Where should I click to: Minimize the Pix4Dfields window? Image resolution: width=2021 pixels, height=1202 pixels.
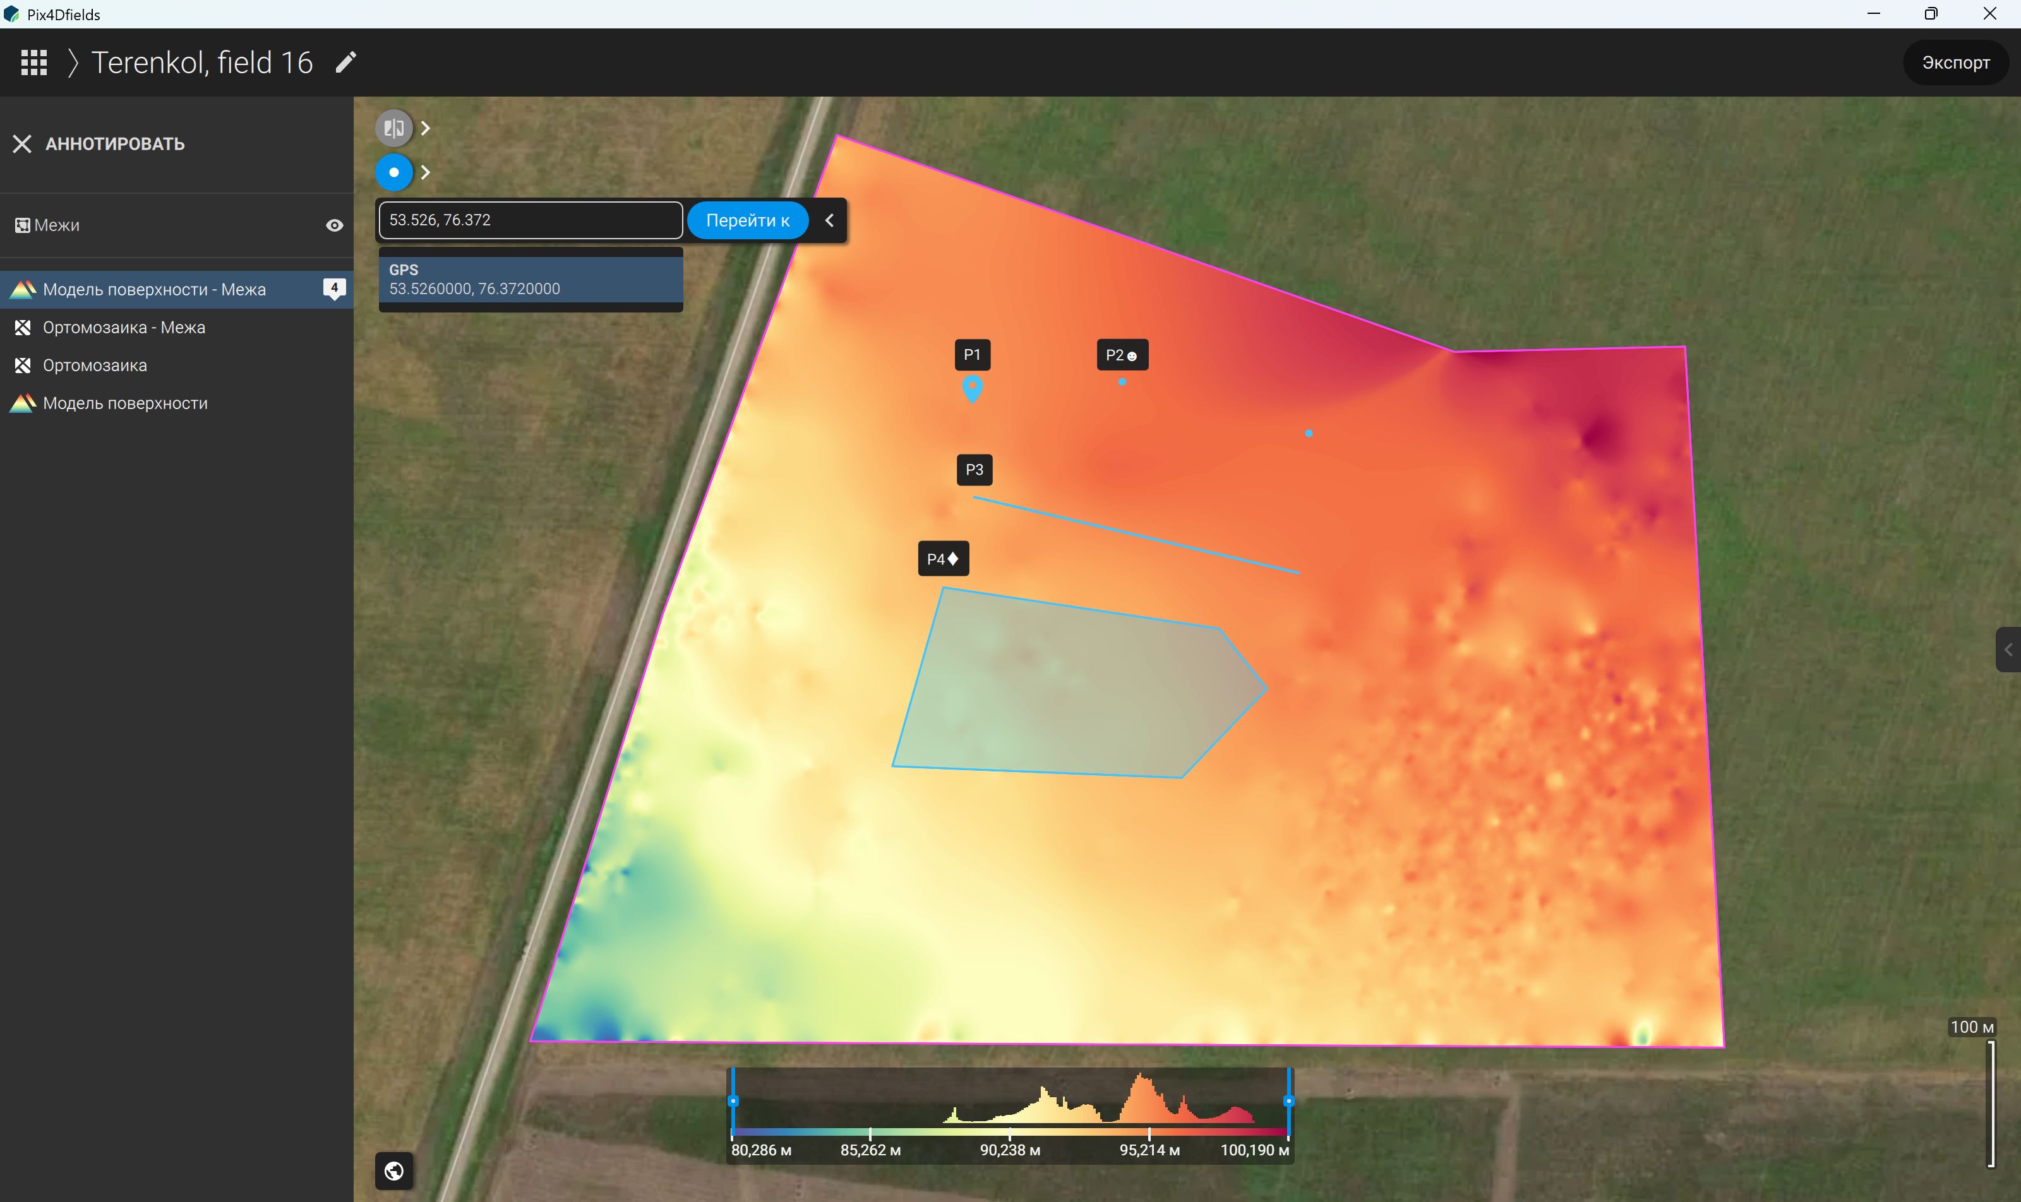coord(1873,14)
